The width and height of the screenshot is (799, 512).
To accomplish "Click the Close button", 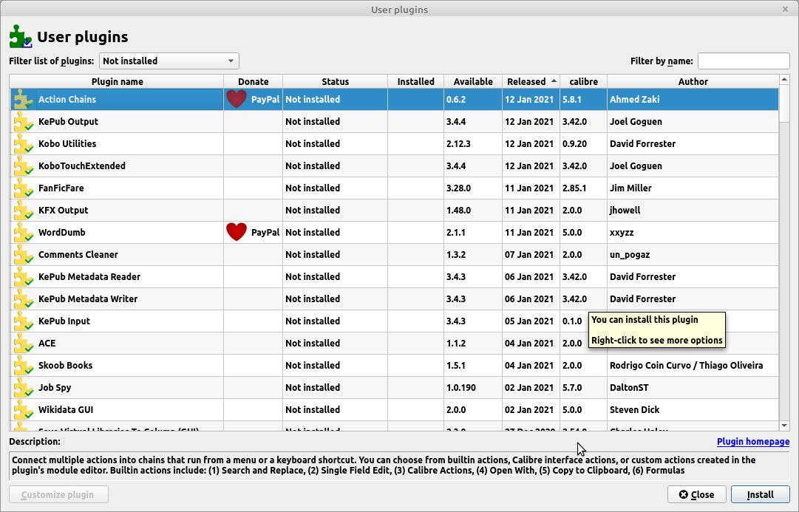I will click(x=696, y=494).
